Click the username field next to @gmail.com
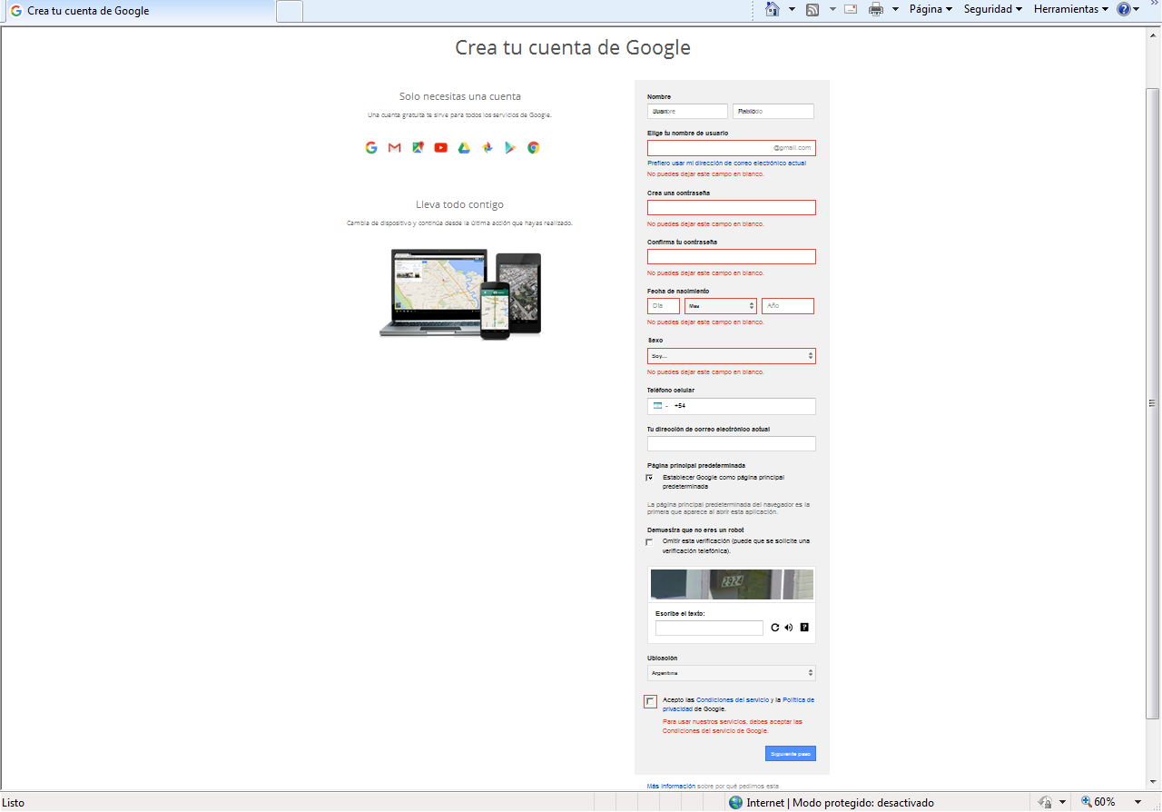The width and height of the screenshot is (1162, 812). [x=717, y=147]
